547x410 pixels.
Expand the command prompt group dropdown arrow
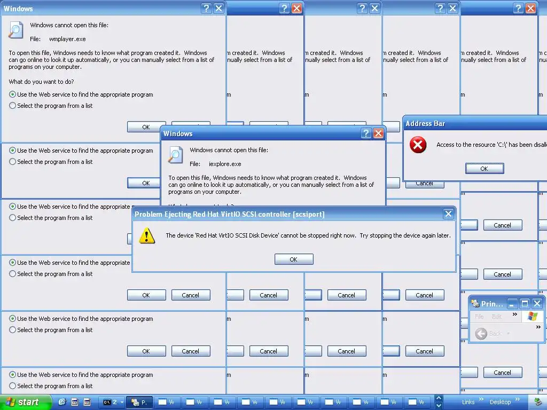[x=122, y=403]
